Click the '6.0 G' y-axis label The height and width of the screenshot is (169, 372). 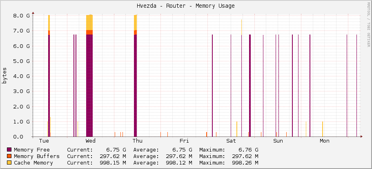(x=21, y=46)
